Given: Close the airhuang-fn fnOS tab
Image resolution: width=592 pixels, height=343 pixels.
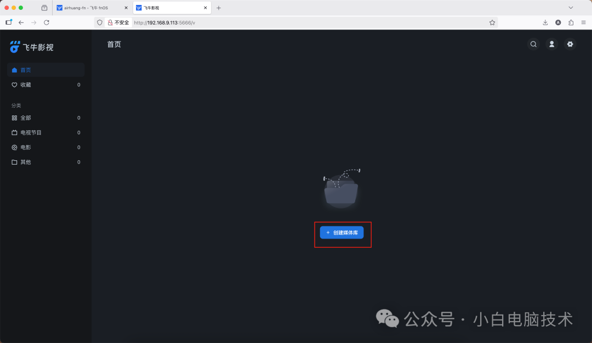Looking at the screenshot, I should [x=126, y=8].
